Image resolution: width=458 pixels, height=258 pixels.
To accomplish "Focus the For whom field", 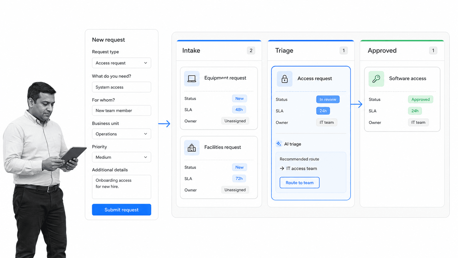I will click(121, 110).
